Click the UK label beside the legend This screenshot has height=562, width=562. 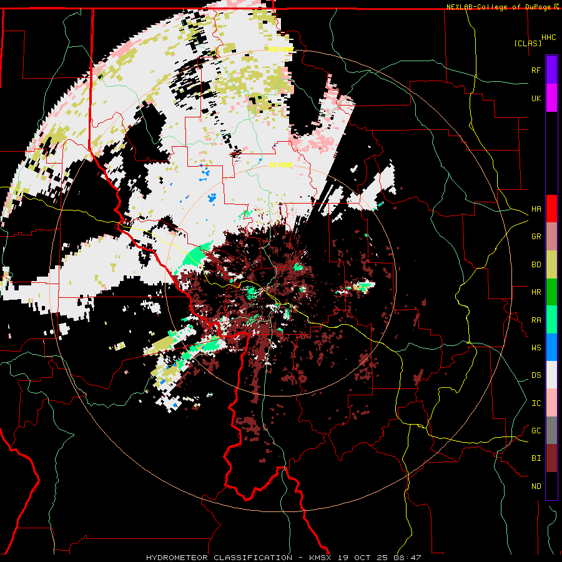pos(536,98)
